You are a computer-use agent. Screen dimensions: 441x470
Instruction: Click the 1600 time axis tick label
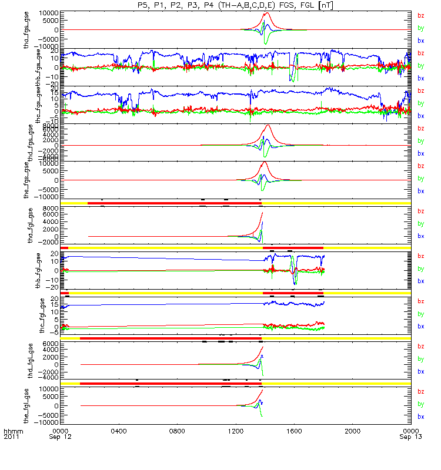[x=294, y=431]
